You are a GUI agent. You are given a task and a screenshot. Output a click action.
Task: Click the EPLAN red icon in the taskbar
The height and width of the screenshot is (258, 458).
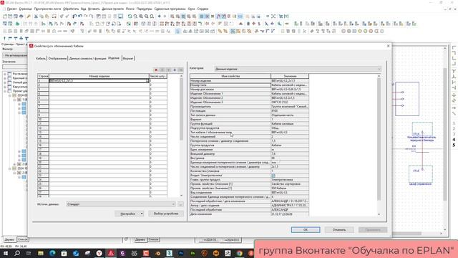111,253
